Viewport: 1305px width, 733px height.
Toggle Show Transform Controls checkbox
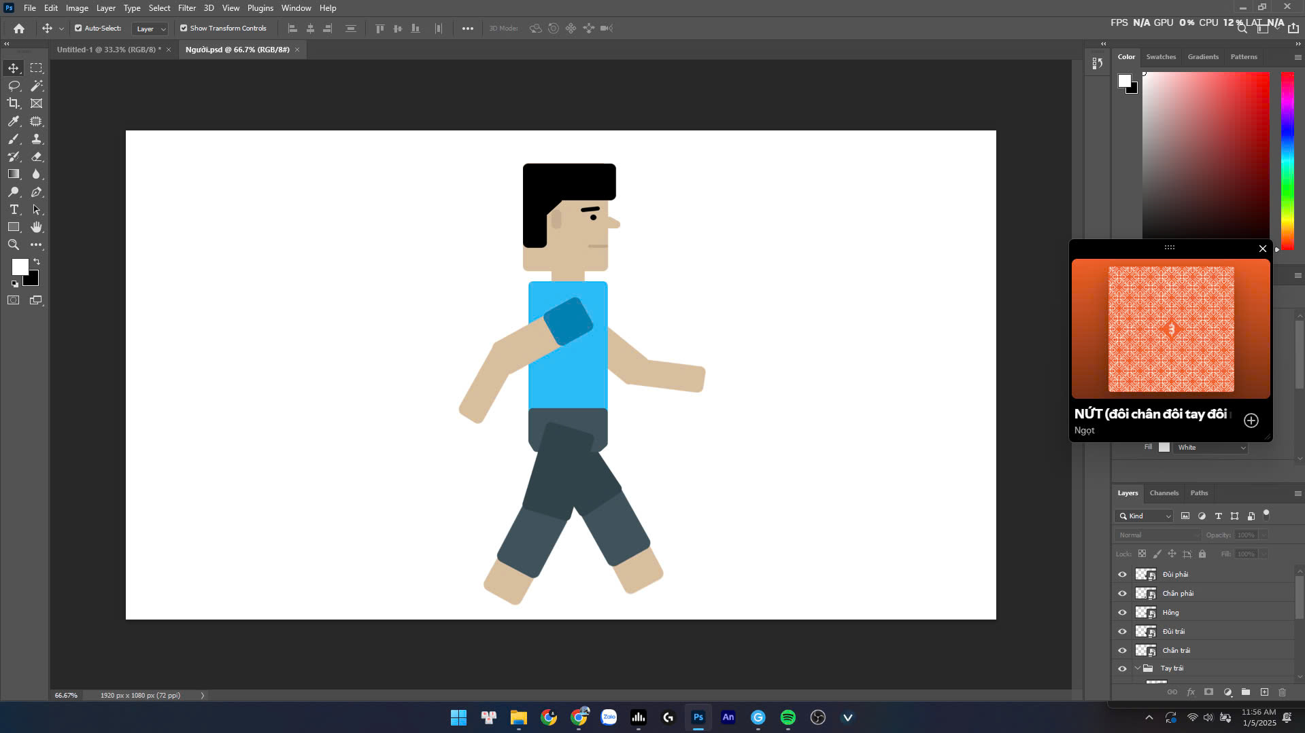pyautogui.click(x=184, y=29)
